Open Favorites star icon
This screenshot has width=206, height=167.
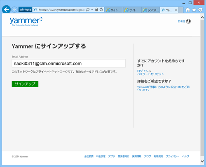click(x=194, y=10)
